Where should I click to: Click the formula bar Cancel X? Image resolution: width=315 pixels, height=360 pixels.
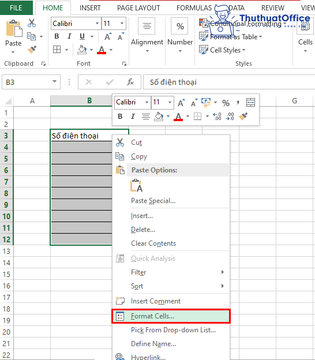89,82
